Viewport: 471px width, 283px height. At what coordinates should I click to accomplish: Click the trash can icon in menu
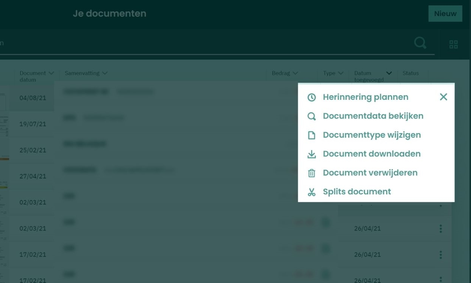point(312,173)
